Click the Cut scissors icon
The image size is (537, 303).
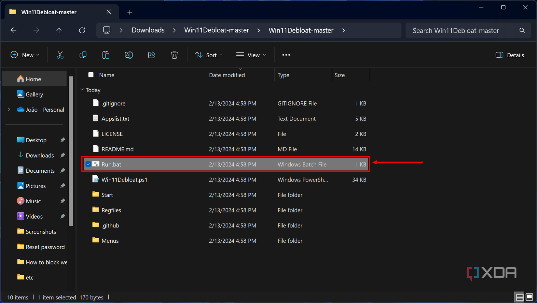pyautogui.click(x=60, y=55)
